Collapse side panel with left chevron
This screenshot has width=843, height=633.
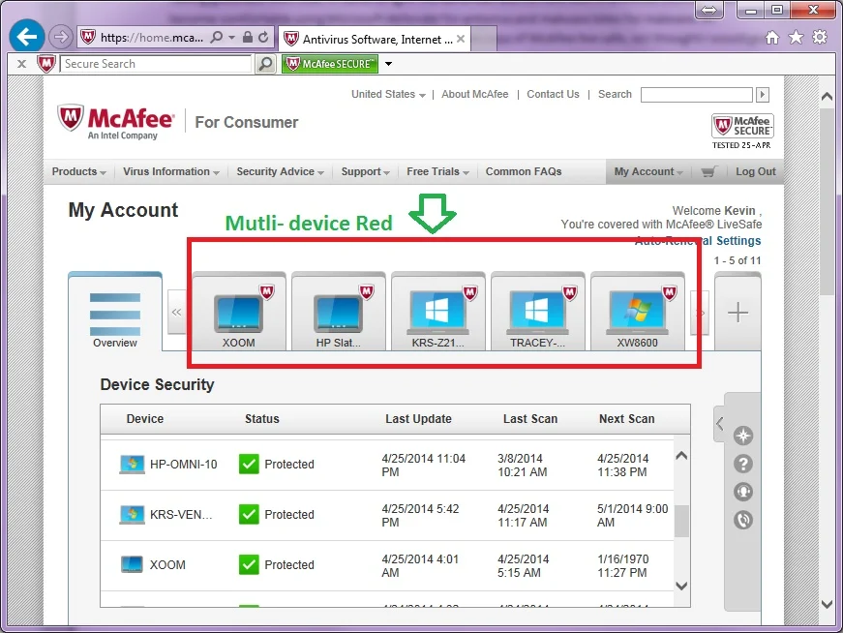click(720, 423)
